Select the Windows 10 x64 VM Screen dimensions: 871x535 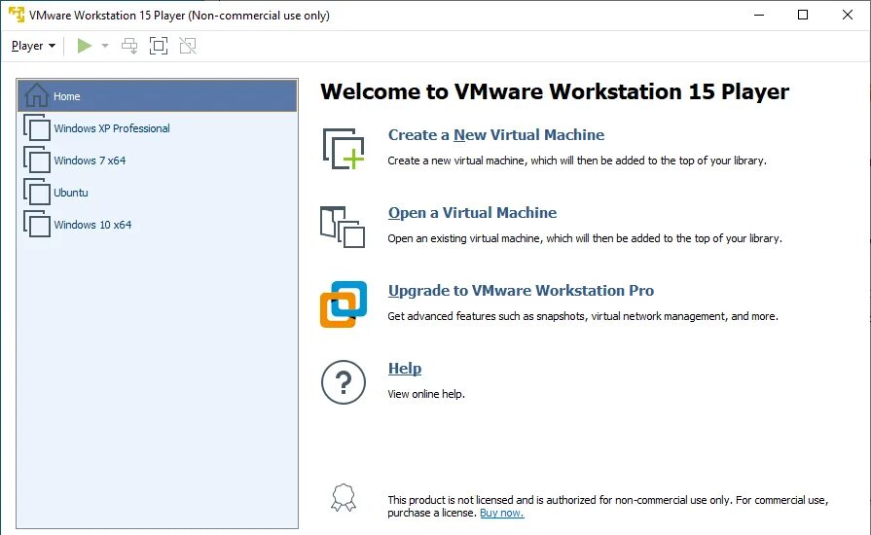coord(158,225)
